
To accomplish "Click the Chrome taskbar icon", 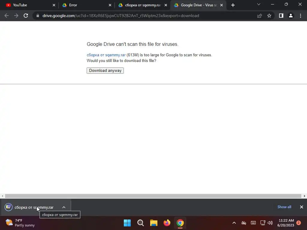I will (180, 223).
